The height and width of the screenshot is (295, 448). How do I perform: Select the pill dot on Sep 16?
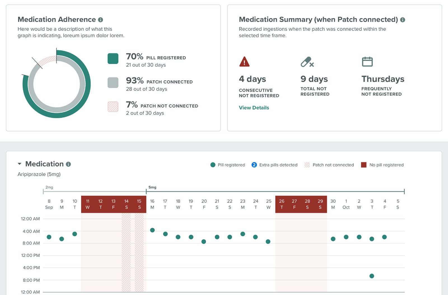click(152, 230)
